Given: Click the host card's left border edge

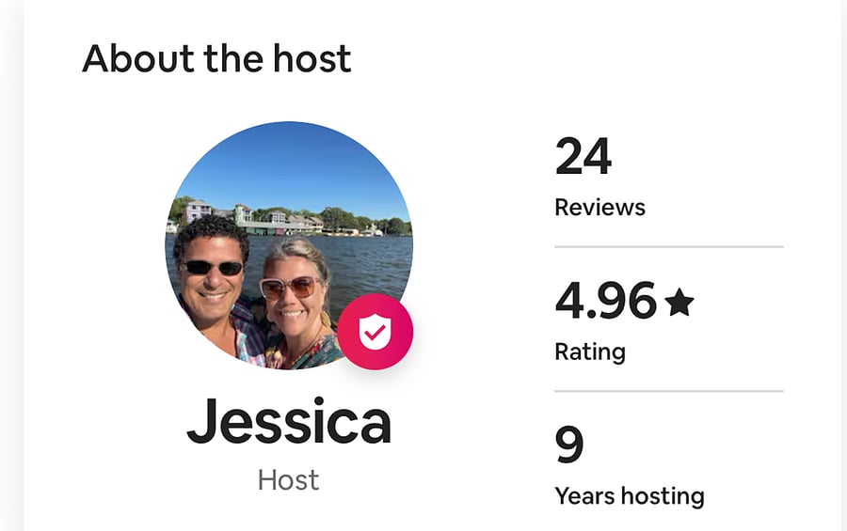Looking at the screenshot, I should click(x=24, y=265).
